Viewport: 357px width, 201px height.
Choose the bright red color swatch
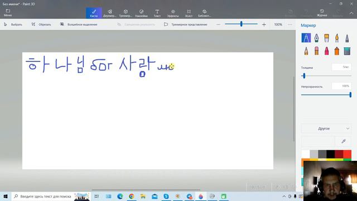click(347, 154)
